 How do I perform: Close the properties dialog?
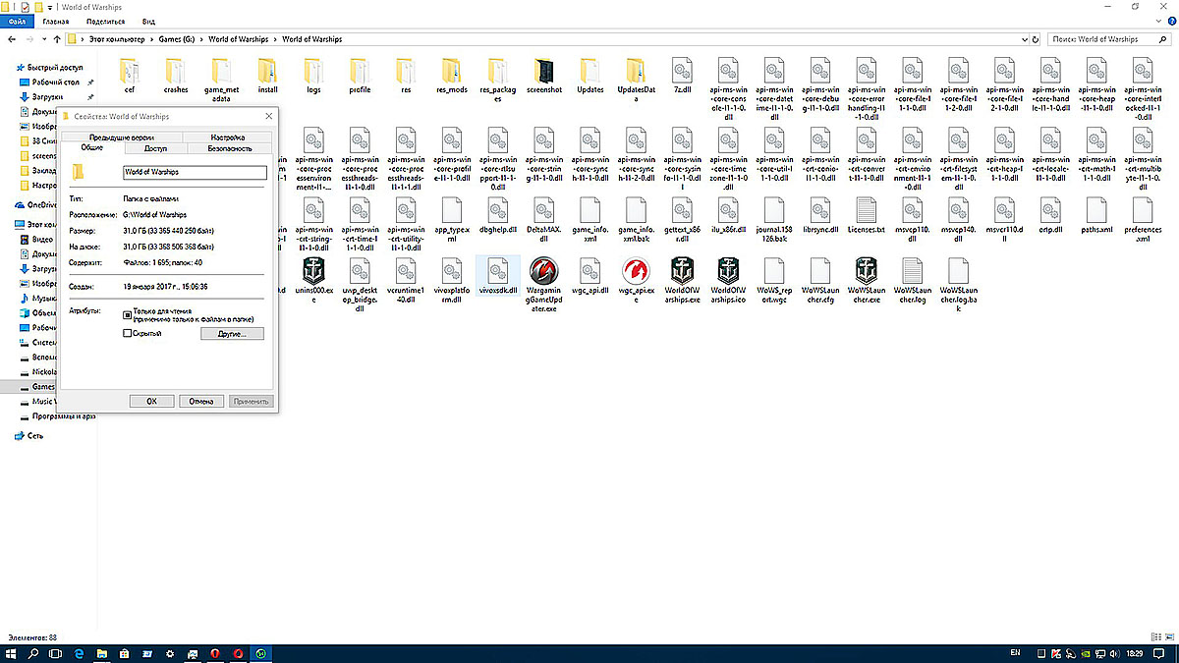(x=267, y=116)
